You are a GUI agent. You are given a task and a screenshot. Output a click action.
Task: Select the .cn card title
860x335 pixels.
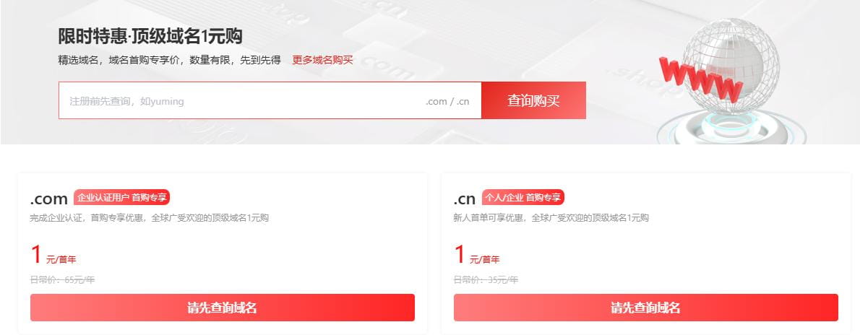click(x=465, y=199)
